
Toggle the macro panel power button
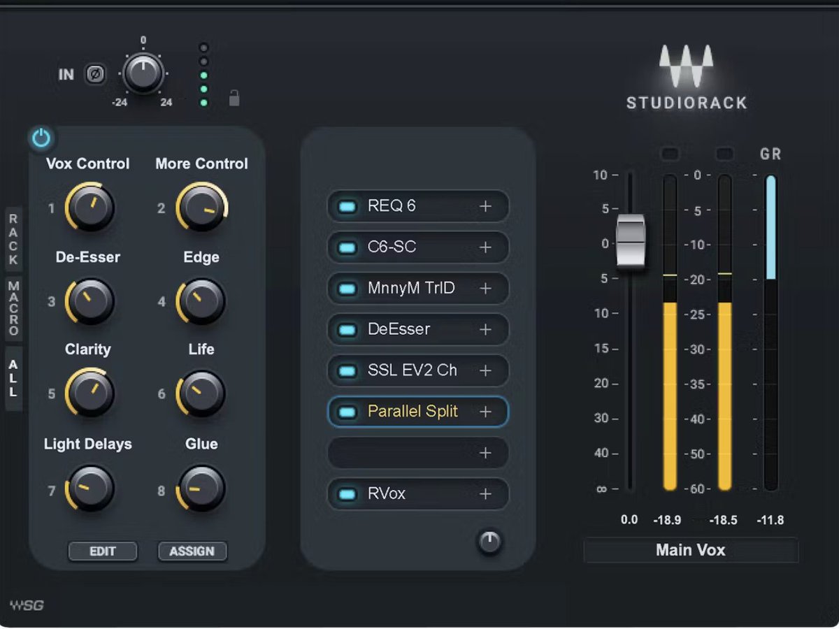tap(41, 138)
